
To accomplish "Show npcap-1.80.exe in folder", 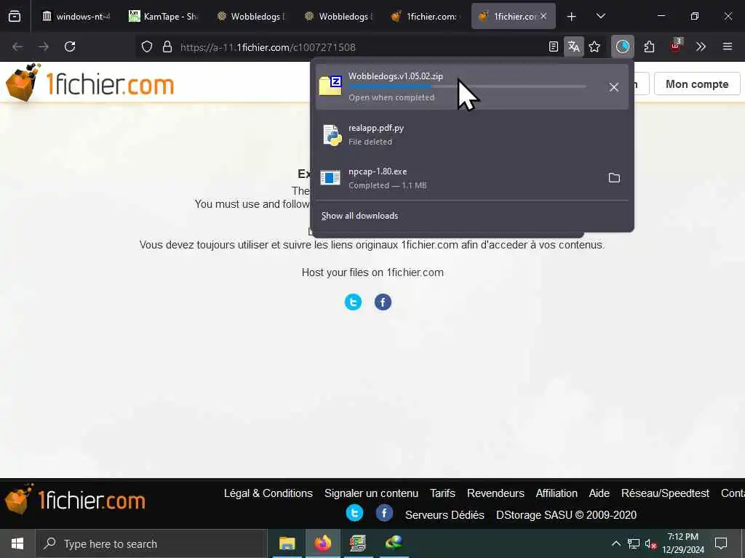I will click(614, 178).
